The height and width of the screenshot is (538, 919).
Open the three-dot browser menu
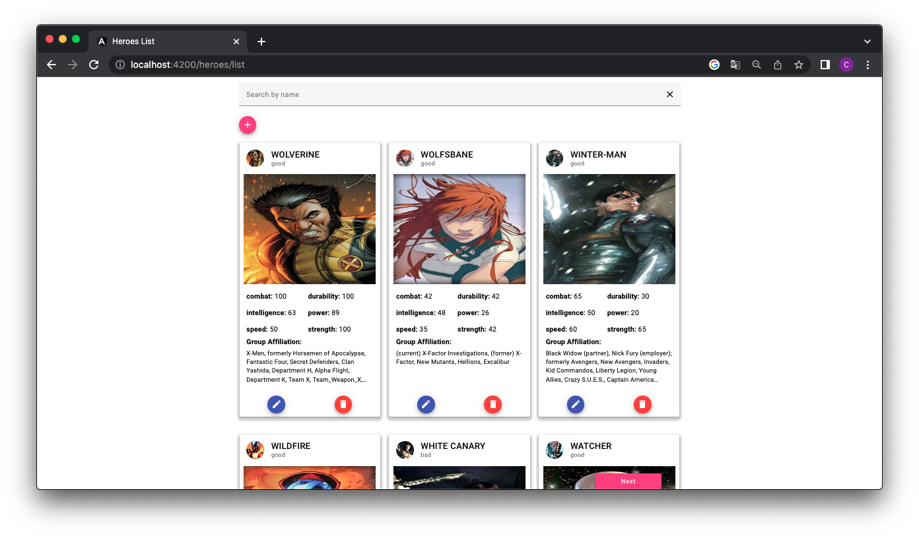pos(868,65)
